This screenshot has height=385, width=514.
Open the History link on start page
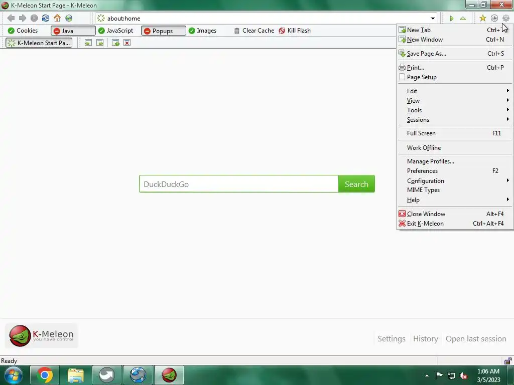click(426, 338)
